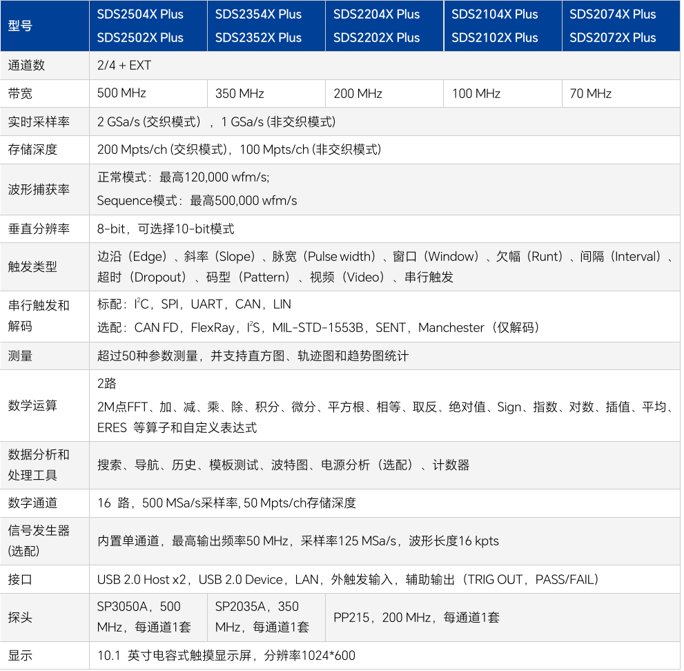Click the SDS2102X Plus model name
Image resolution: width=684 pixels, height=671 pixels.
click(x=495, y=38)
